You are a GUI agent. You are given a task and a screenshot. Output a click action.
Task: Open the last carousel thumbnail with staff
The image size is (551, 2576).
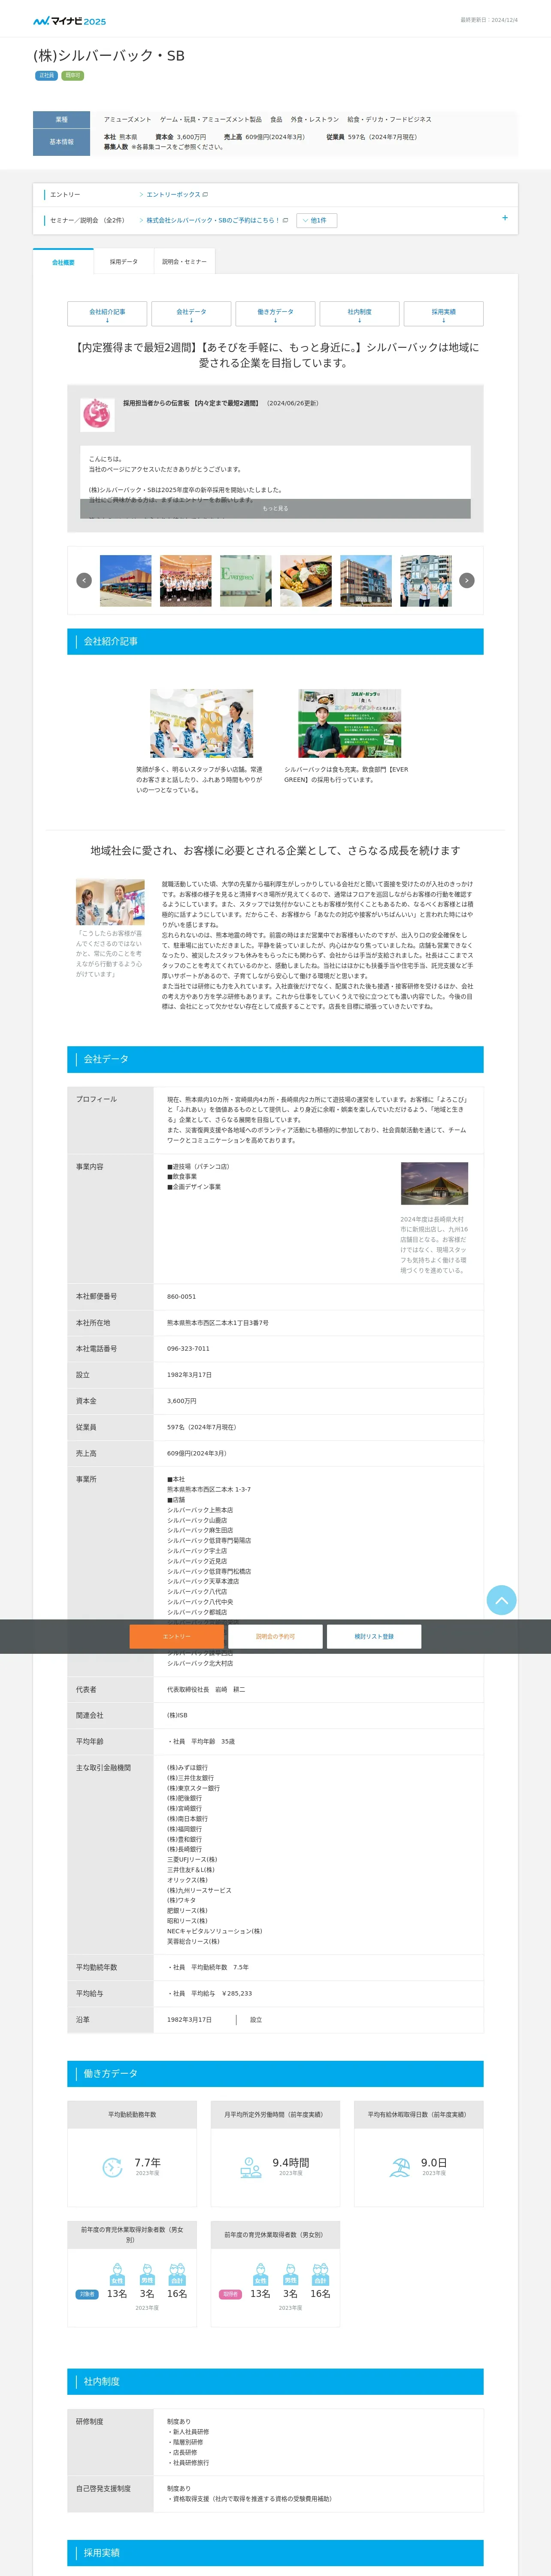coord(426,581)
